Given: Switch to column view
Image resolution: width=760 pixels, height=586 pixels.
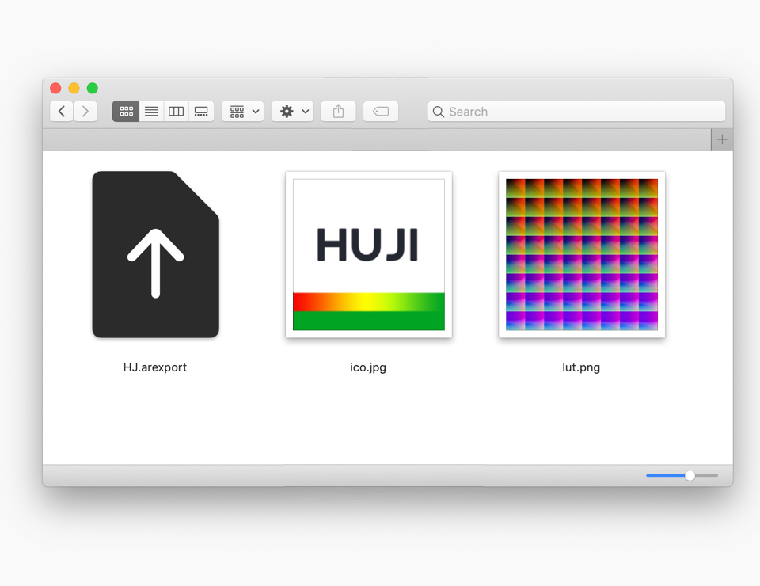Looking at the screenshot, I should coord(176,112).
